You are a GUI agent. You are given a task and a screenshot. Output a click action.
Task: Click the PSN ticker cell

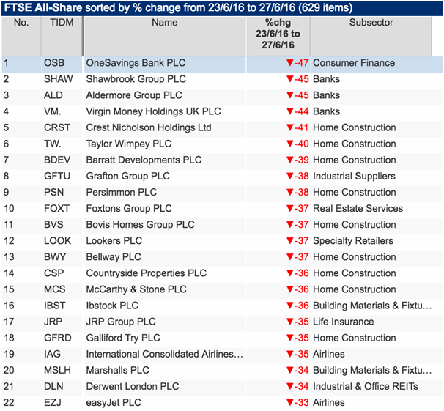pyautogui.click(x=53, y=192)
